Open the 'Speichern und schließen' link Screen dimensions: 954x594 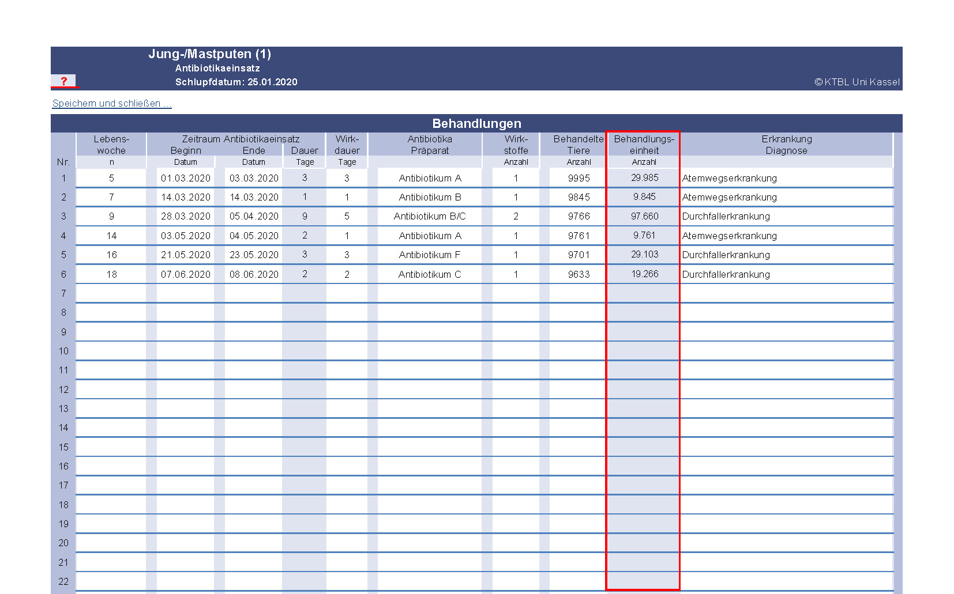[111, 104]
